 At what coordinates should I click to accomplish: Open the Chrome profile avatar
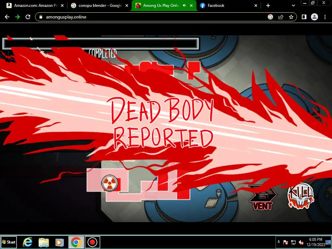(314, 17)
